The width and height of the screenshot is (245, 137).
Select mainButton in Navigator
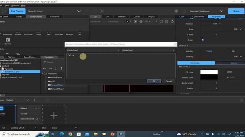click(57, 77)
